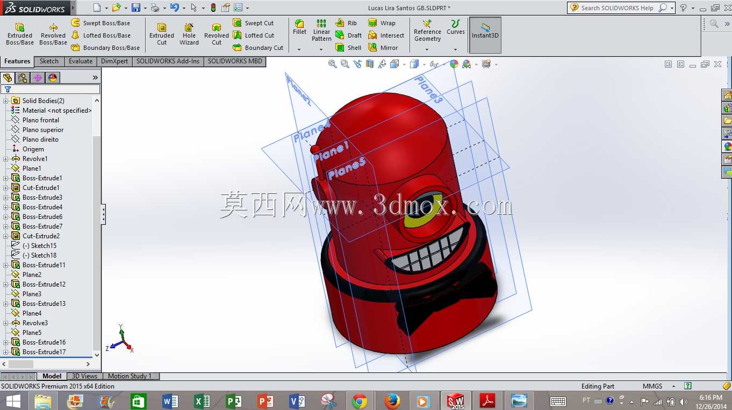
Task: Select the Revolved Boss/Base tool
Action: (x=53, y=34)
